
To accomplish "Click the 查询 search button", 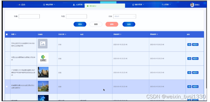I will (x=80, y=24).
